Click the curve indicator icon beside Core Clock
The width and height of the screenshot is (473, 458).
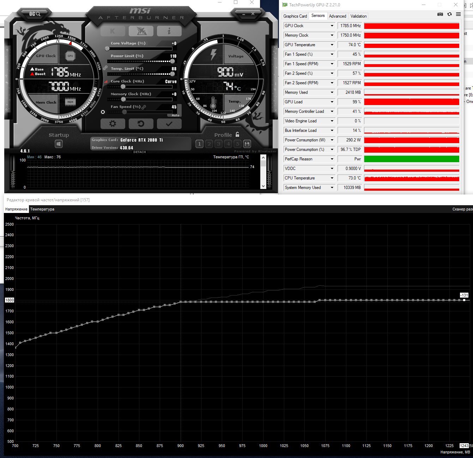click(106, 81)
